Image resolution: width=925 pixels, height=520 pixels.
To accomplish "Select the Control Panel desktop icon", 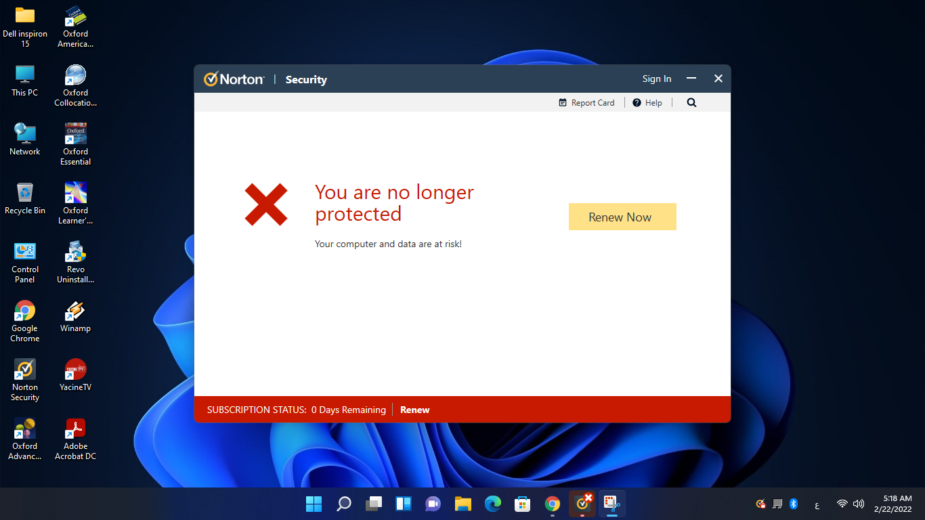I will 25,263.
